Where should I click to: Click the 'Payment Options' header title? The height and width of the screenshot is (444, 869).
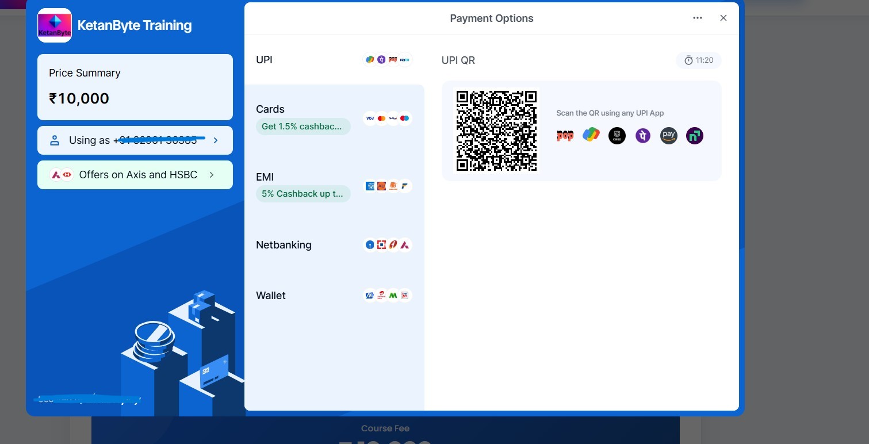click(x=492, y=18)
